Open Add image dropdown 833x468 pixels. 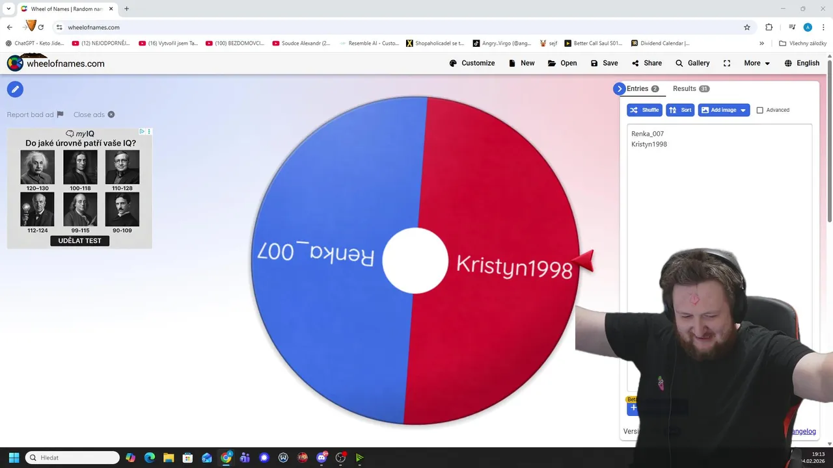pyautogui.click(x=724, y=110)
